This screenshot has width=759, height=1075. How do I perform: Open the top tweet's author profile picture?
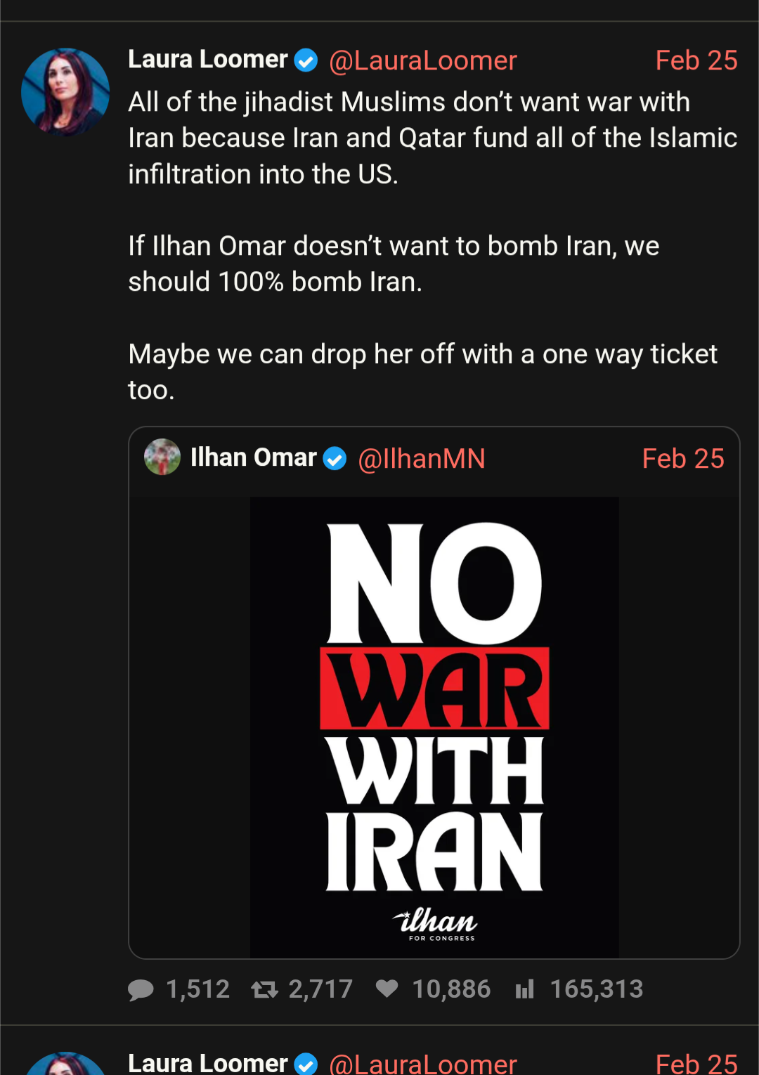[x=65, y=92]
